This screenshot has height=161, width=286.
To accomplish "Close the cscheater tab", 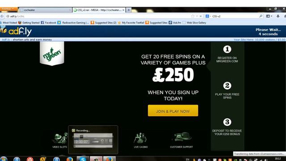I will pyautogui.click(x=70, y=10).
